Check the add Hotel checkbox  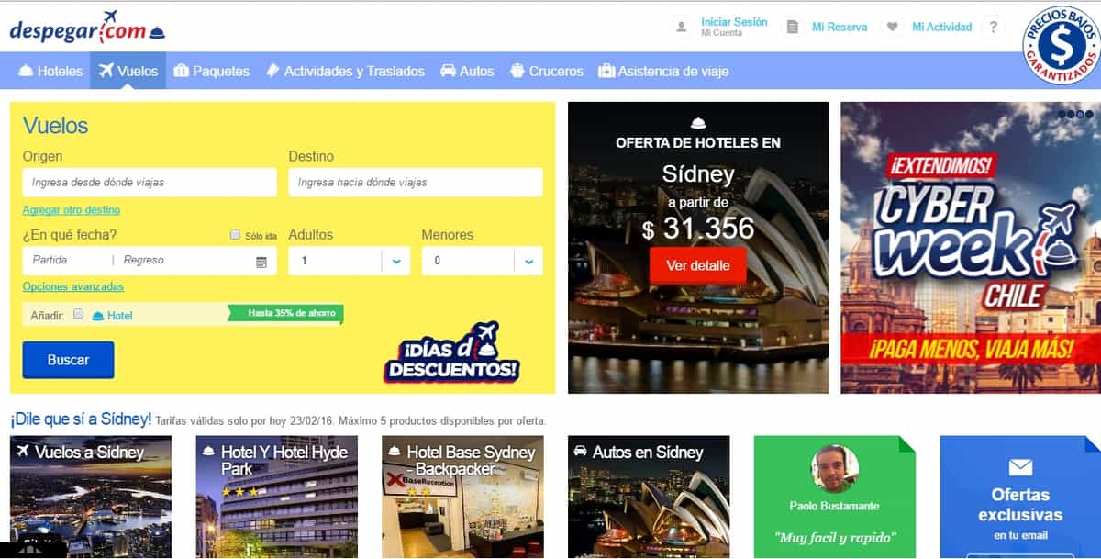pyautogui.click(x=79, y=314)
